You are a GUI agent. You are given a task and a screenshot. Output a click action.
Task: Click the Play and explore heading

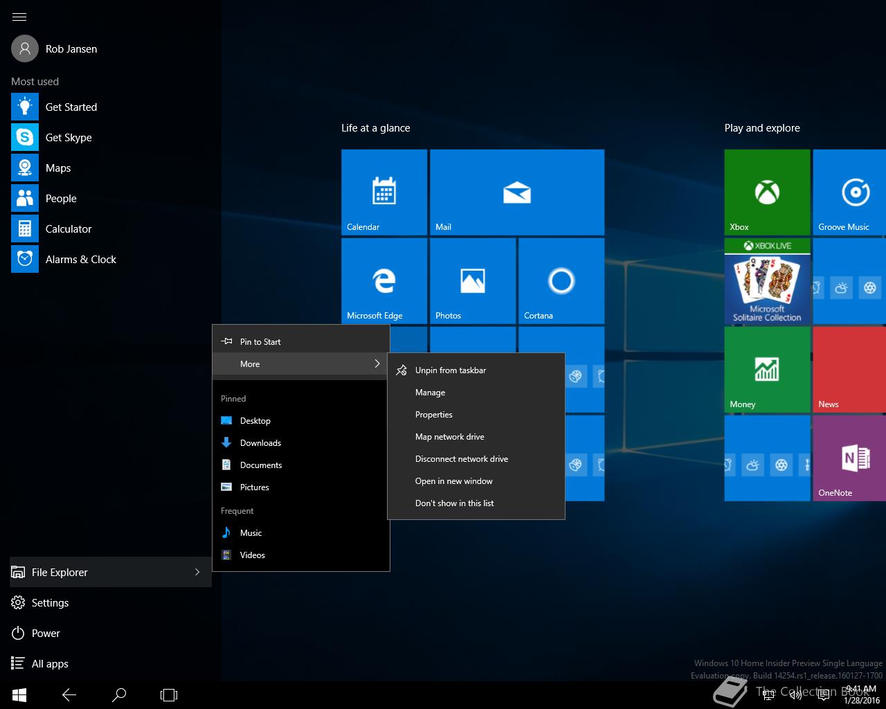pyautogui.click(x=762, y=128)
